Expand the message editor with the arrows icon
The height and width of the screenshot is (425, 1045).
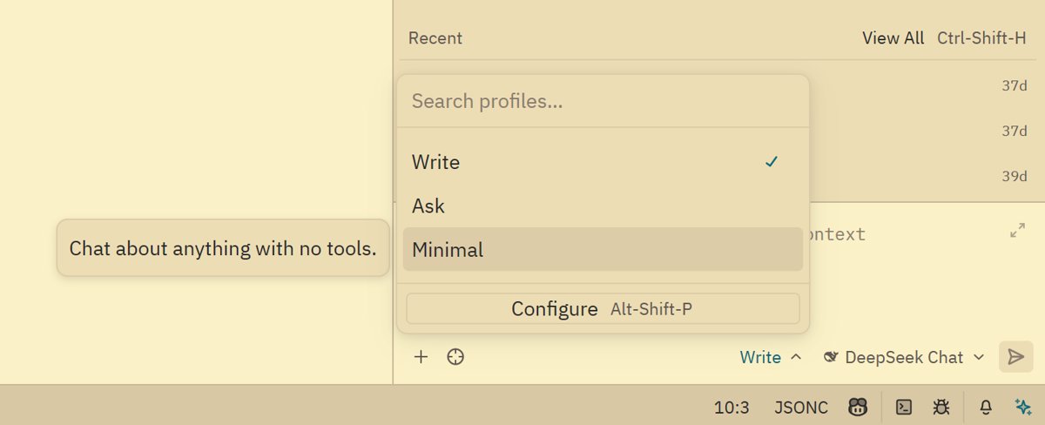(1017, 231)
